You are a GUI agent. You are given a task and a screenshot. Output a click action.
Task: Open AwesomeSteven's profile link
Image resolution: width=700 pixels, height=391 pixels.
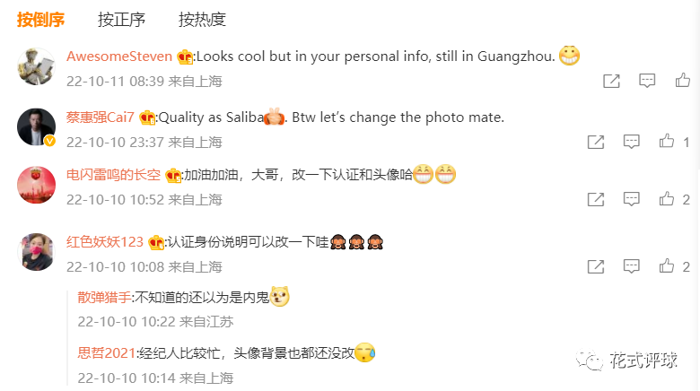point(119,56)
